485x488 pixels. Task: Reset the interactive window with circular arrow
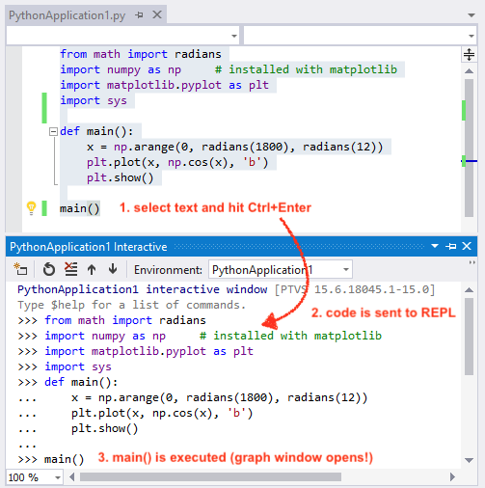49,269
